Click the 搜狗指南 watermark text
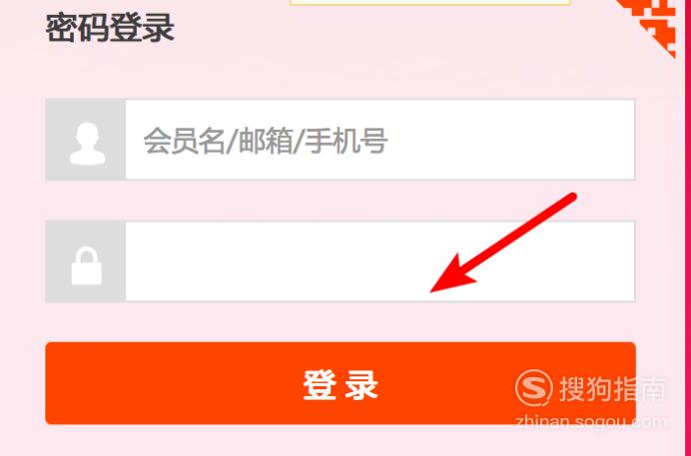 pyautogui.click(x=613, y=389)
